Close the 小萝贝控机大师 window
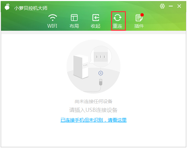The width and height of the screenshot is (188, 149). click(179, 6)
